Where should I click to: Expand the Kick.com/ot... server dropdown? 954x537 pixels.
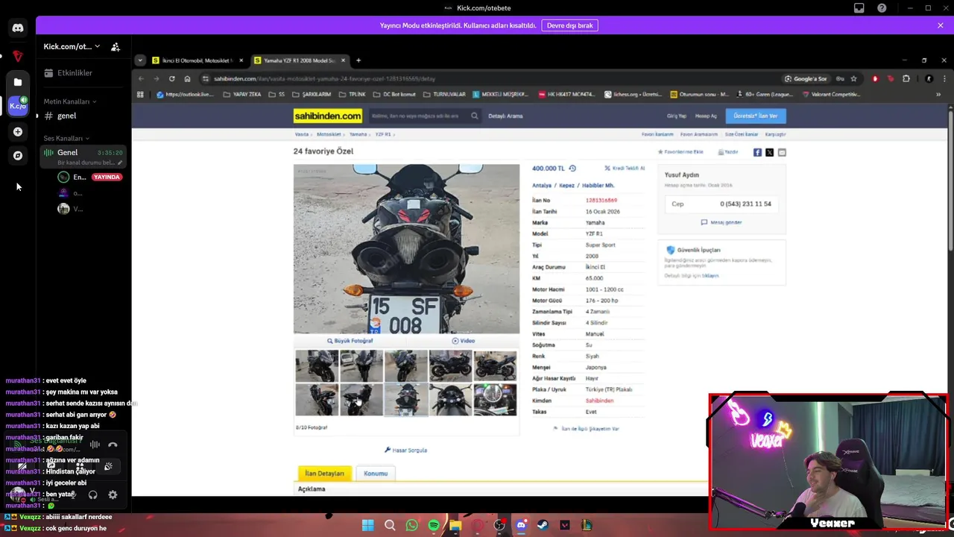pyautogui.click(x=72, y=46)
